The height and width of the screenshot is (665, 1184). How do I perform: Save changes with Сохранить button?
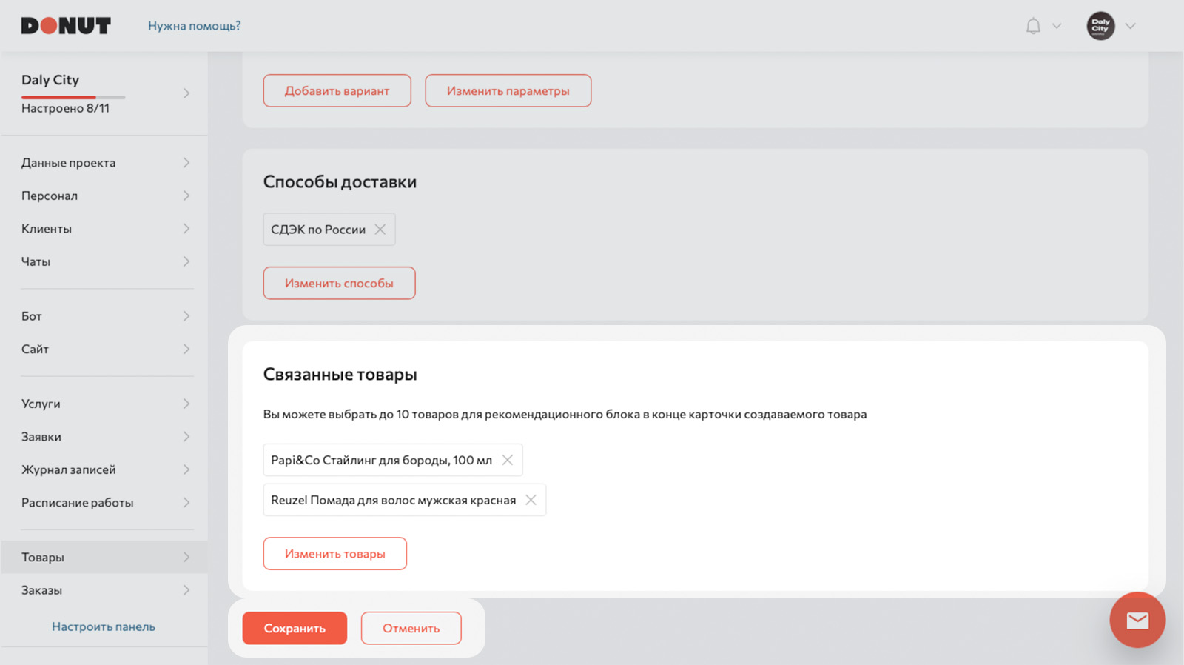295,628
